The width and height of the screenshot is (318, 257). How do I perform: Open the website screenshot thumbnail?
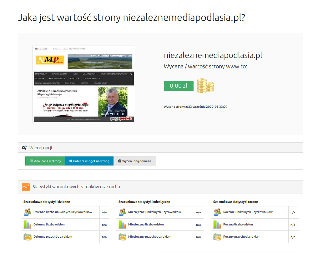point(84,84)
